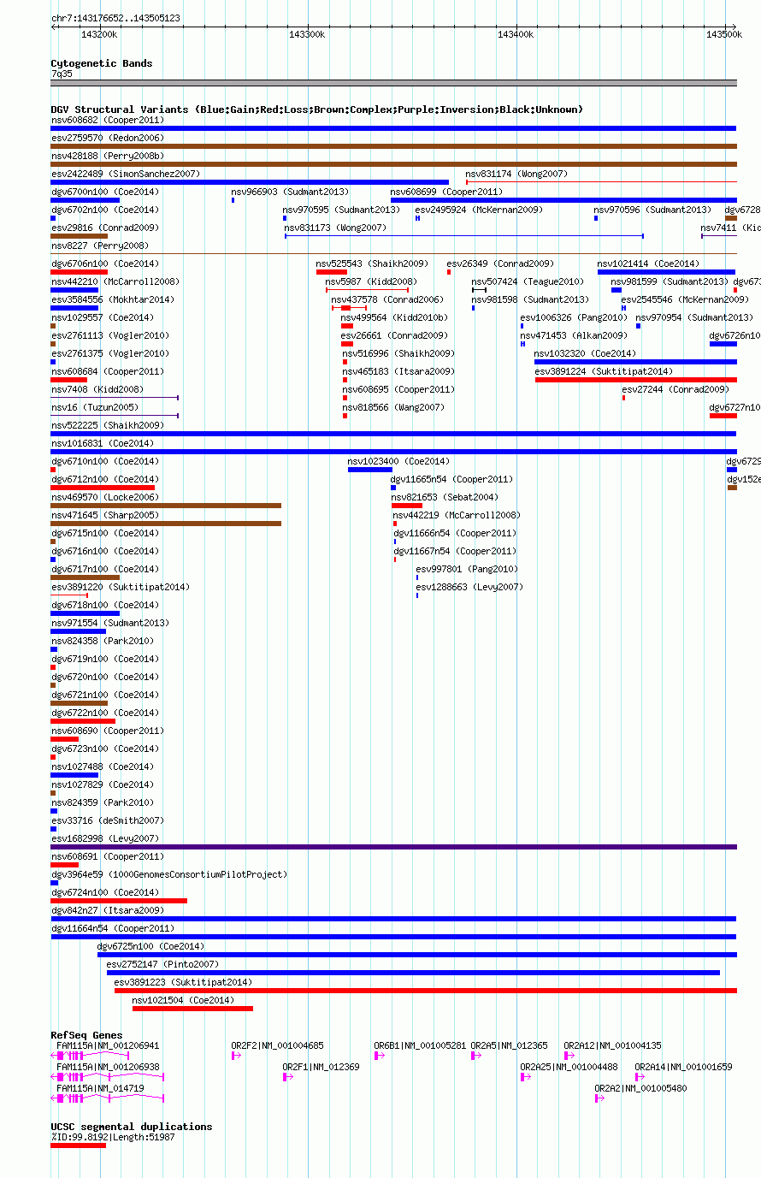
Task: Click esv3891224 (Suktitipat2014) loss label
Action: (604, 371)
